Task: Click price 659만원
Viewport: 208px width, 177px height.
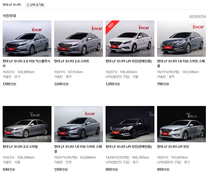Action: (x=163, y=169)
